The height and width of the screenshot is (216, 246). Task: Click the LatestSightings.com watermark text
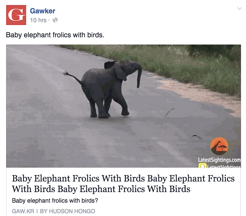(x=219, y=160)
